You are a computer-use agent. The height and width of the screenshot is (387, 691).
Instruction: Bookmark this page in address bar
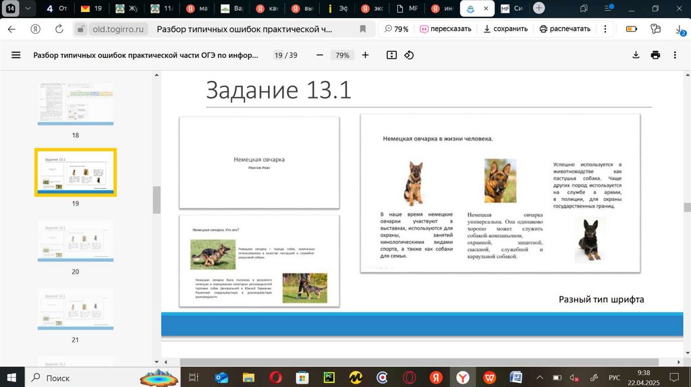tap(363, 30)
